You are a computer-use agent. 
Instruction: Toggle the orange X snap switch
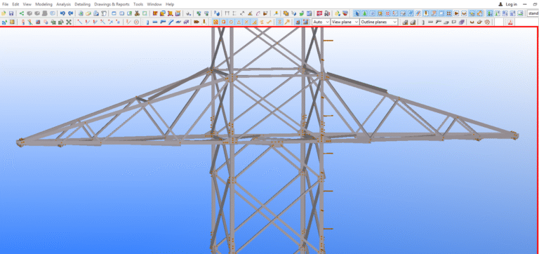[x=246, y=22]
